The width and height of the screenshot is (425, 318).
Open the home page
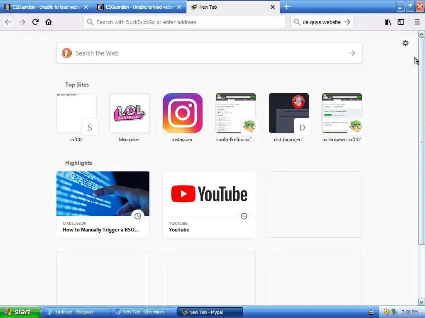click(49, 22)
